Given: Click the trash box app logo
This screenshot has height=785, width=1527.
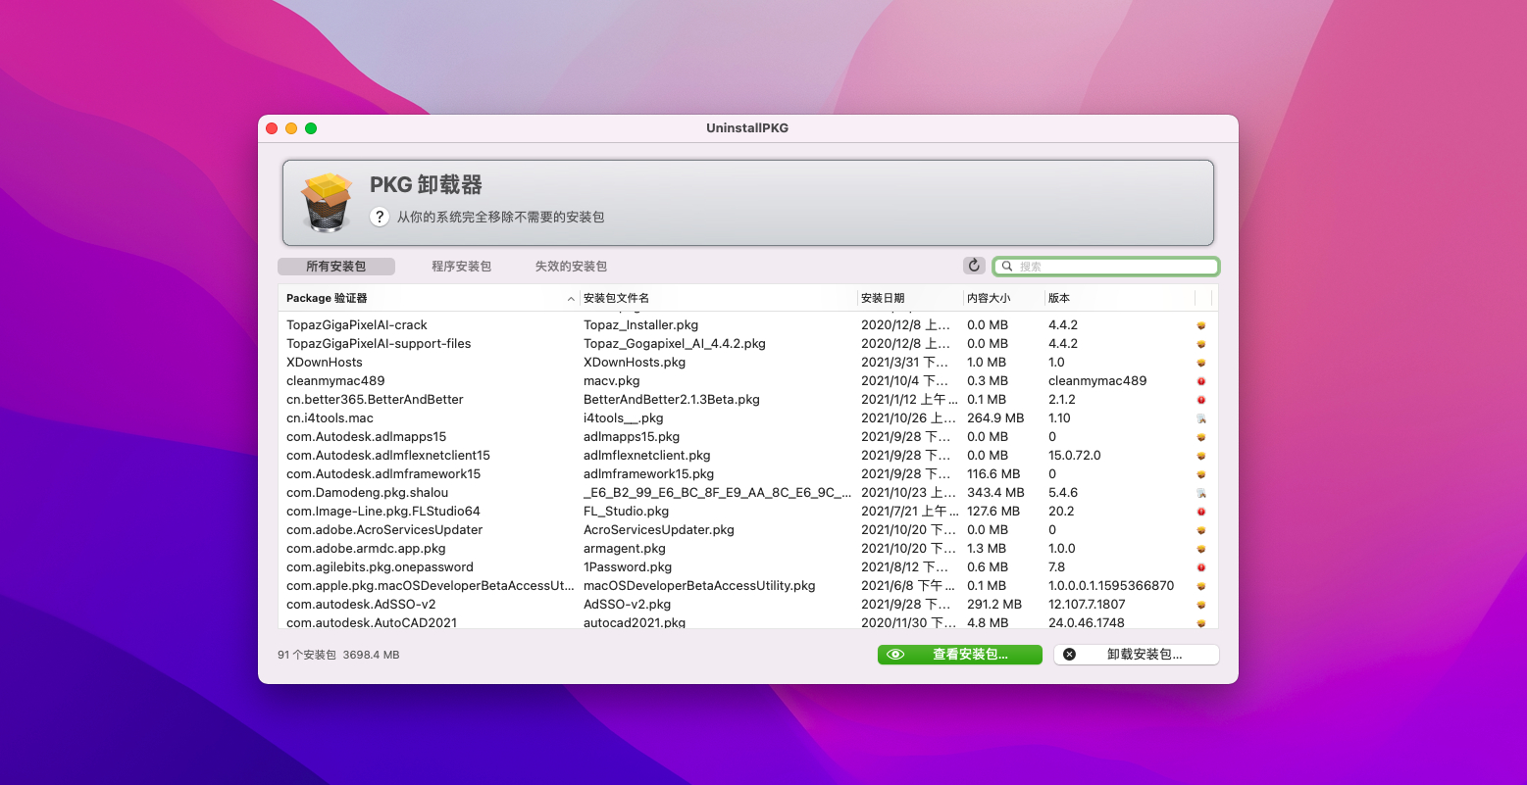Looking at the screenshot, I should pos(328,203).
